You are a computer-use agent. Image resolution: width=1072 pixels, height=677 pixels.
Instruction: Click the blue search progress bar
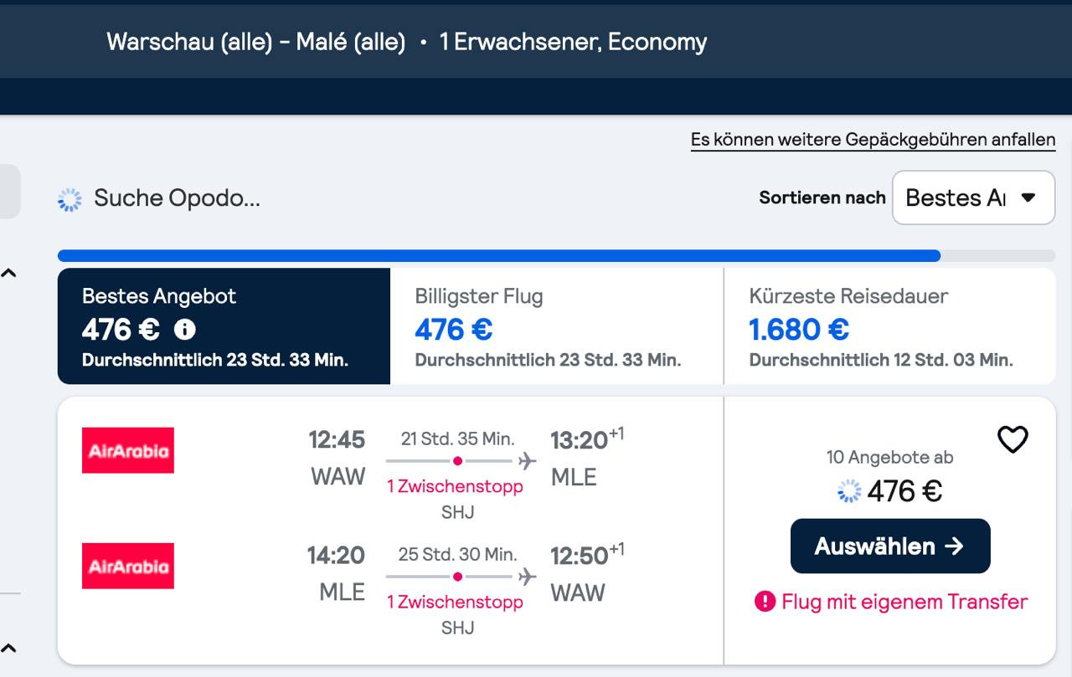499,255
